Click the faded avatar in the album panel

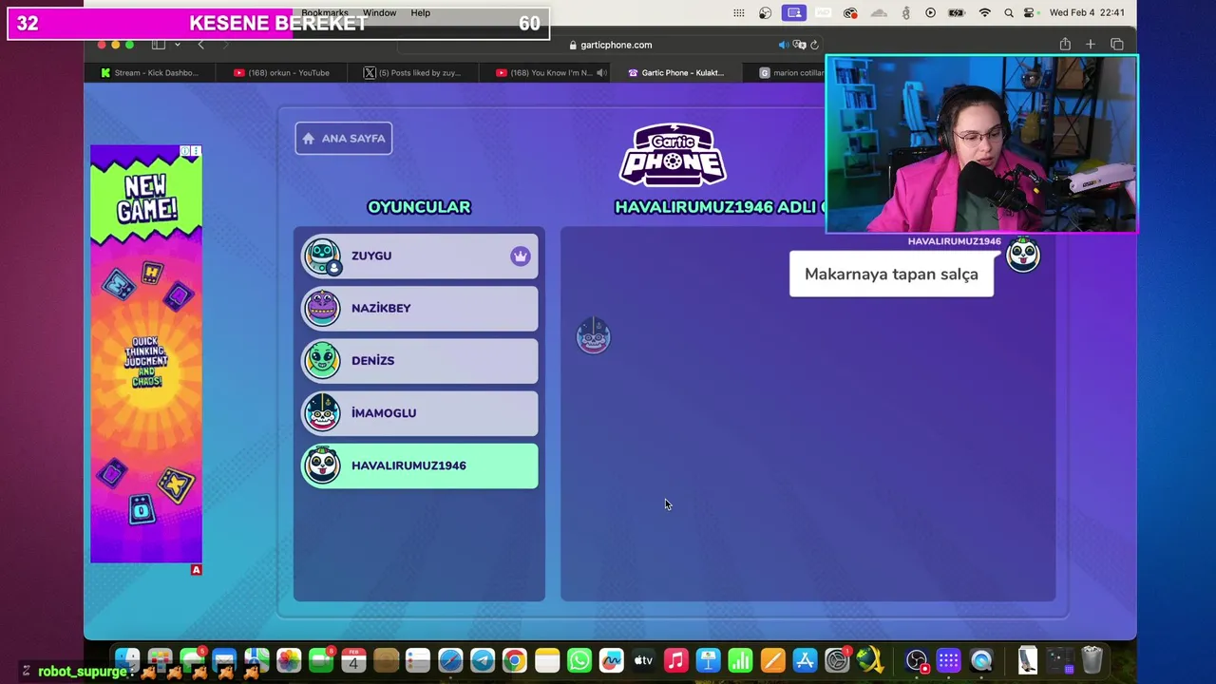pyautogui.click(x=593, y=336)
